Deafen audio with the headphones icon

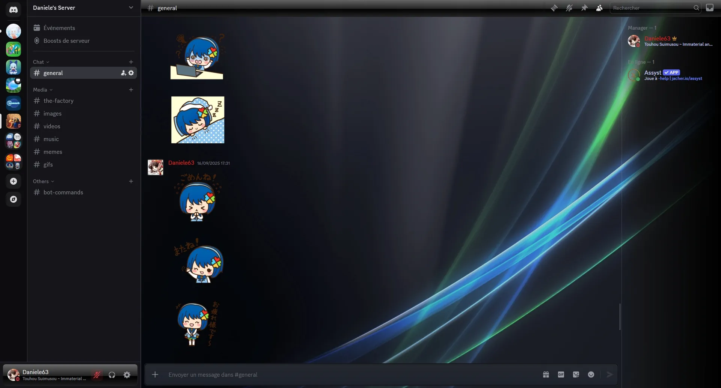(x=112, y=374)
